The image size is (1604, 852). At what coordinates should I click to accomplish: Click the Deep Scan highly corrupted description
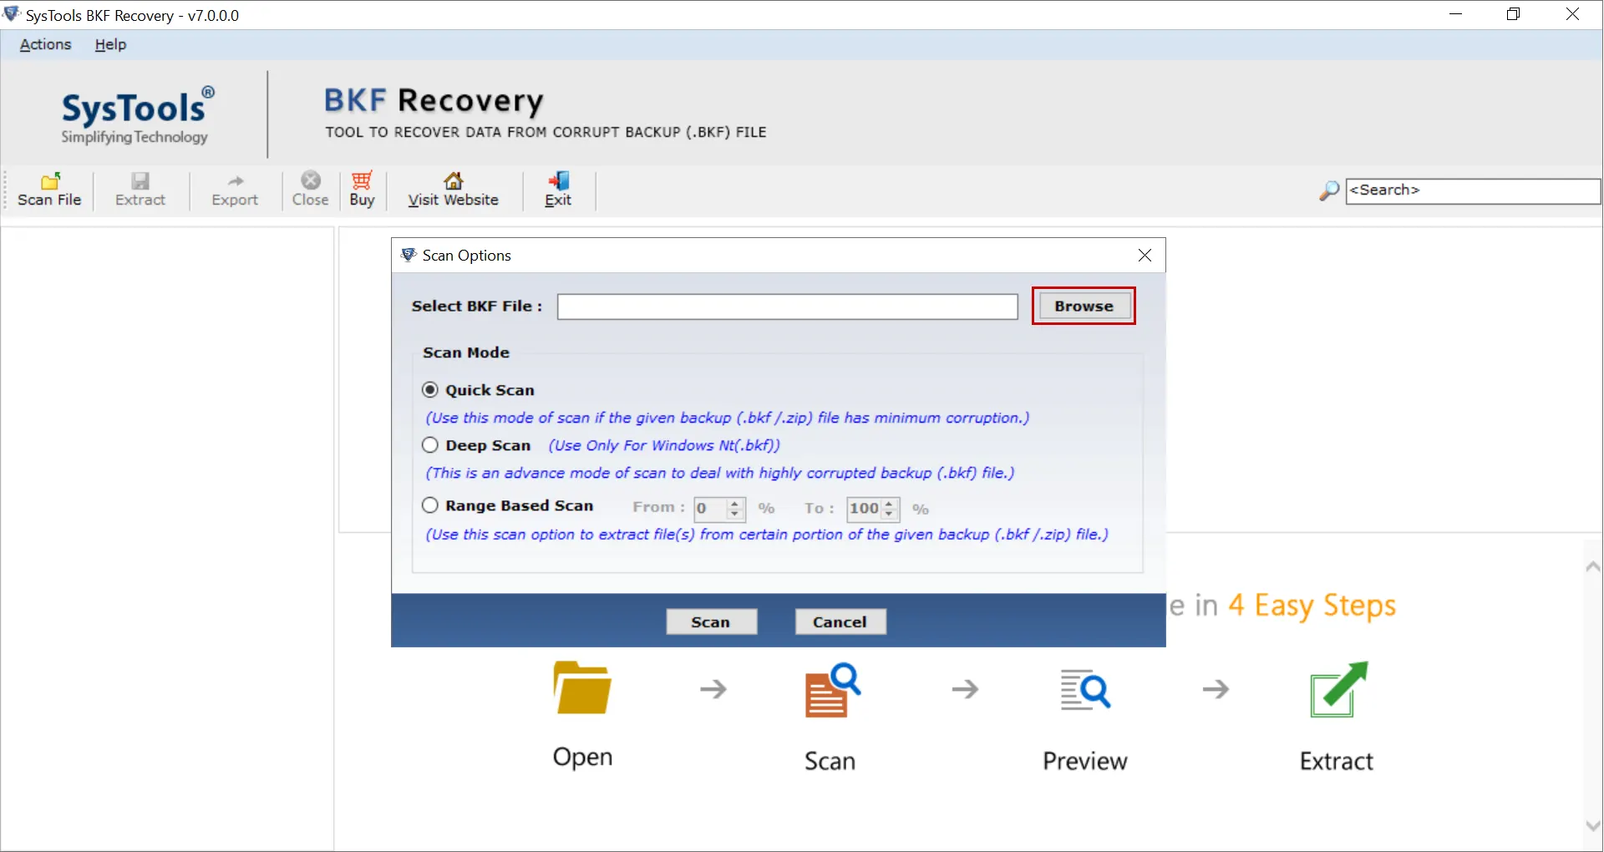(720, 473)
